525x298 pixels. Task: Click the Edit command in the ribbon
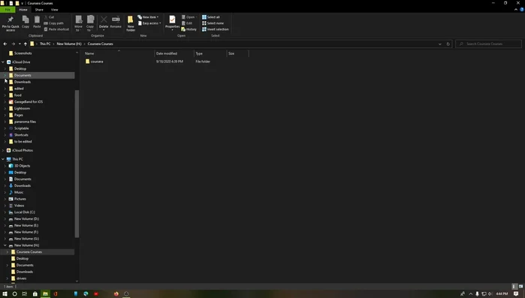[x=187, y=23]
